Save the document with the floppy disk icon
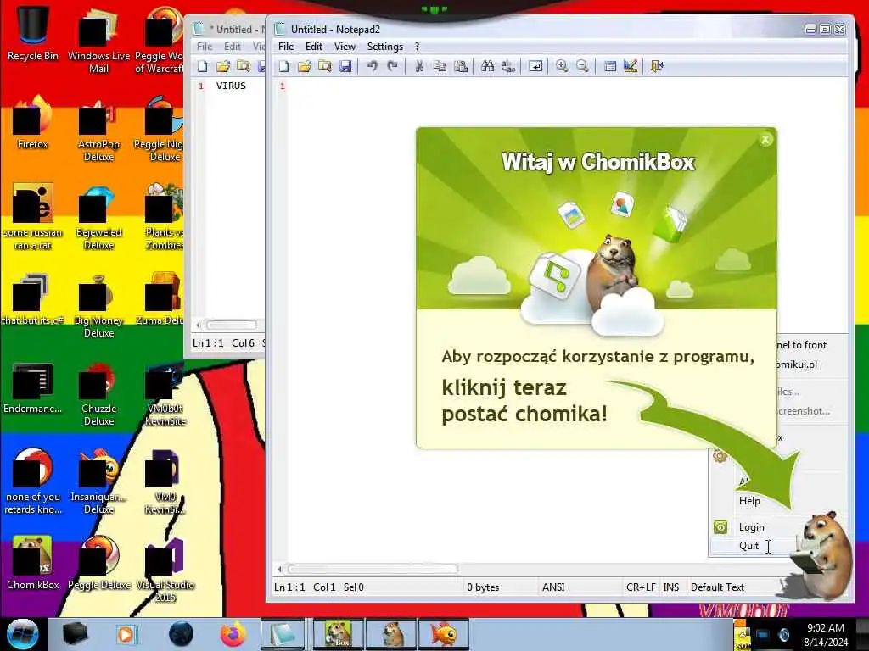This screenshot has width=869, height=651. pyautogui.click(x=345, y=66)
